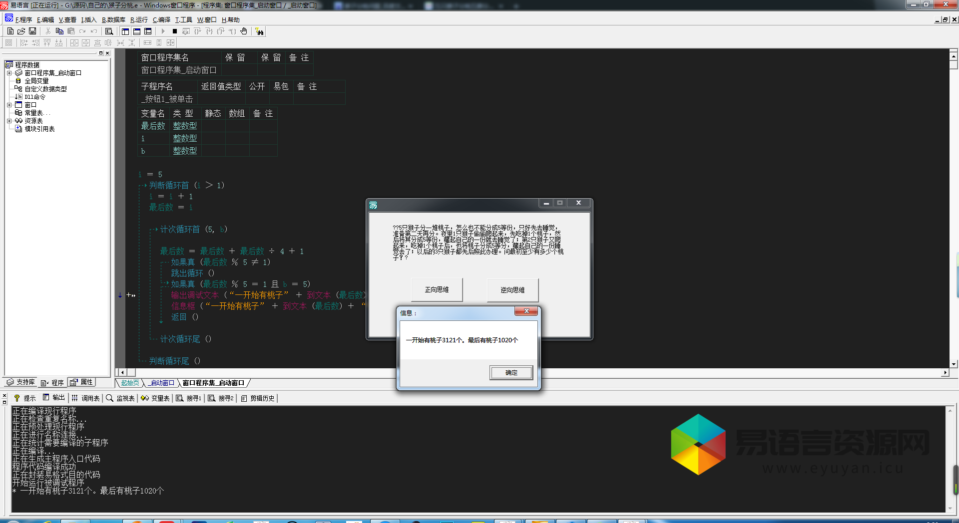959x523 pixels.
Task: Click the Save floppy disk icon
Action: click(x=32, y=31)
